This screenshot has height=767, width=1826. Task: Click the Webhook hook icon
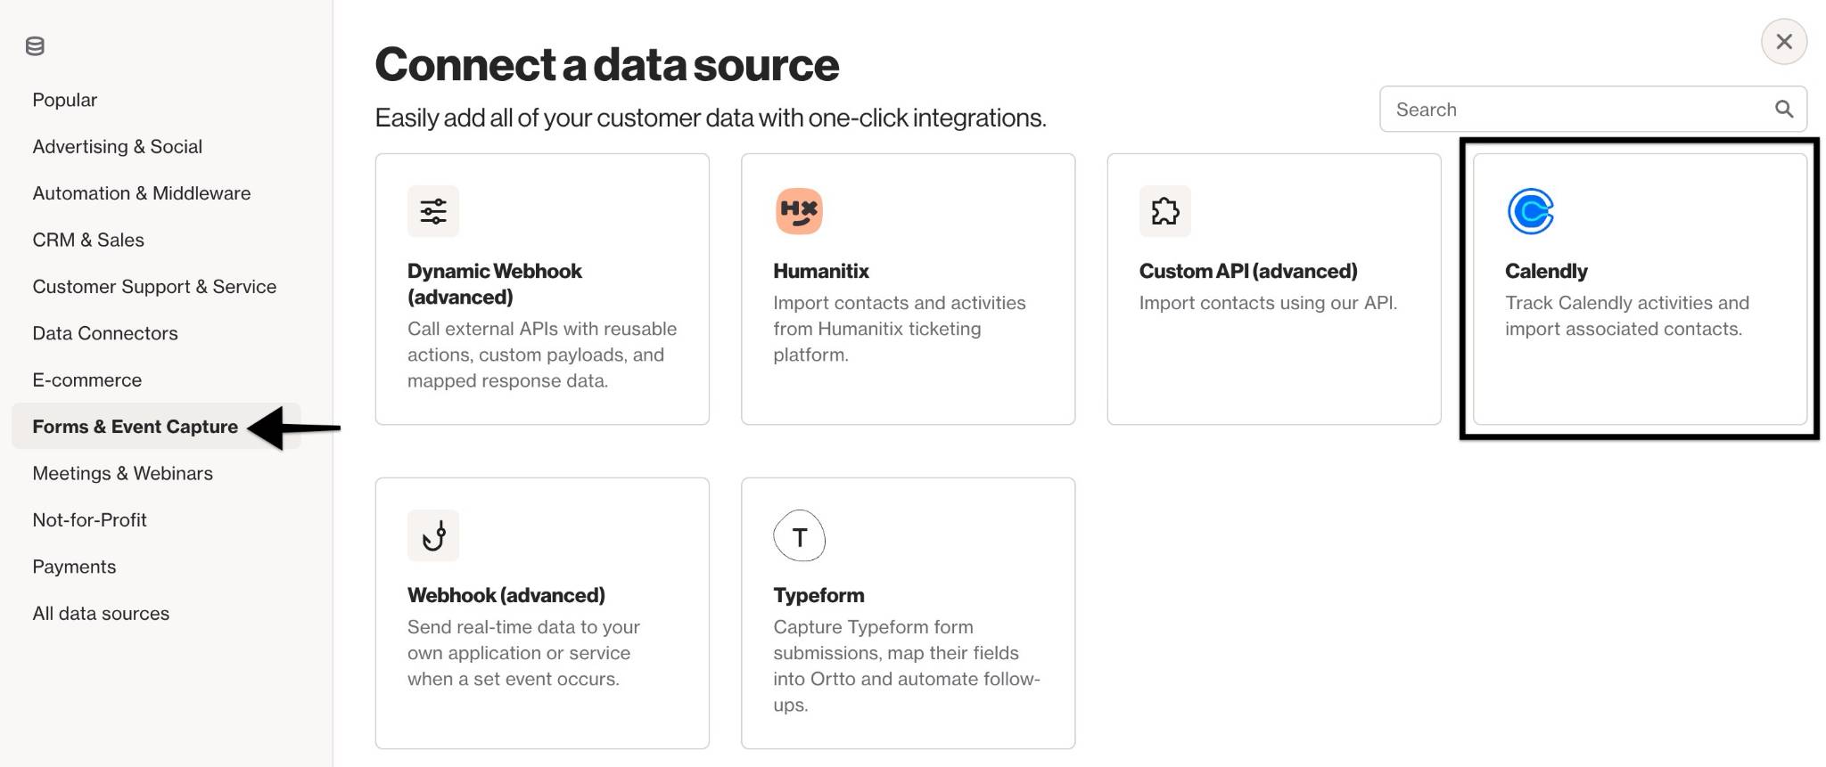tap(433, 535)
